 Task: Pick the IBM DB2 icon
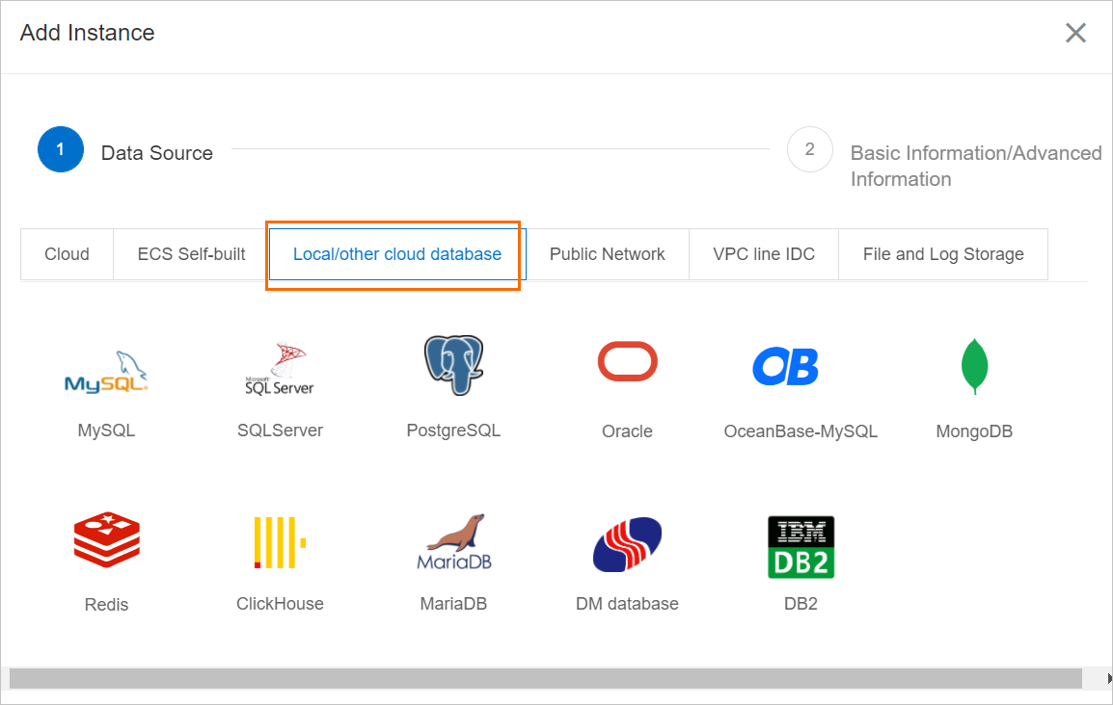801,546
